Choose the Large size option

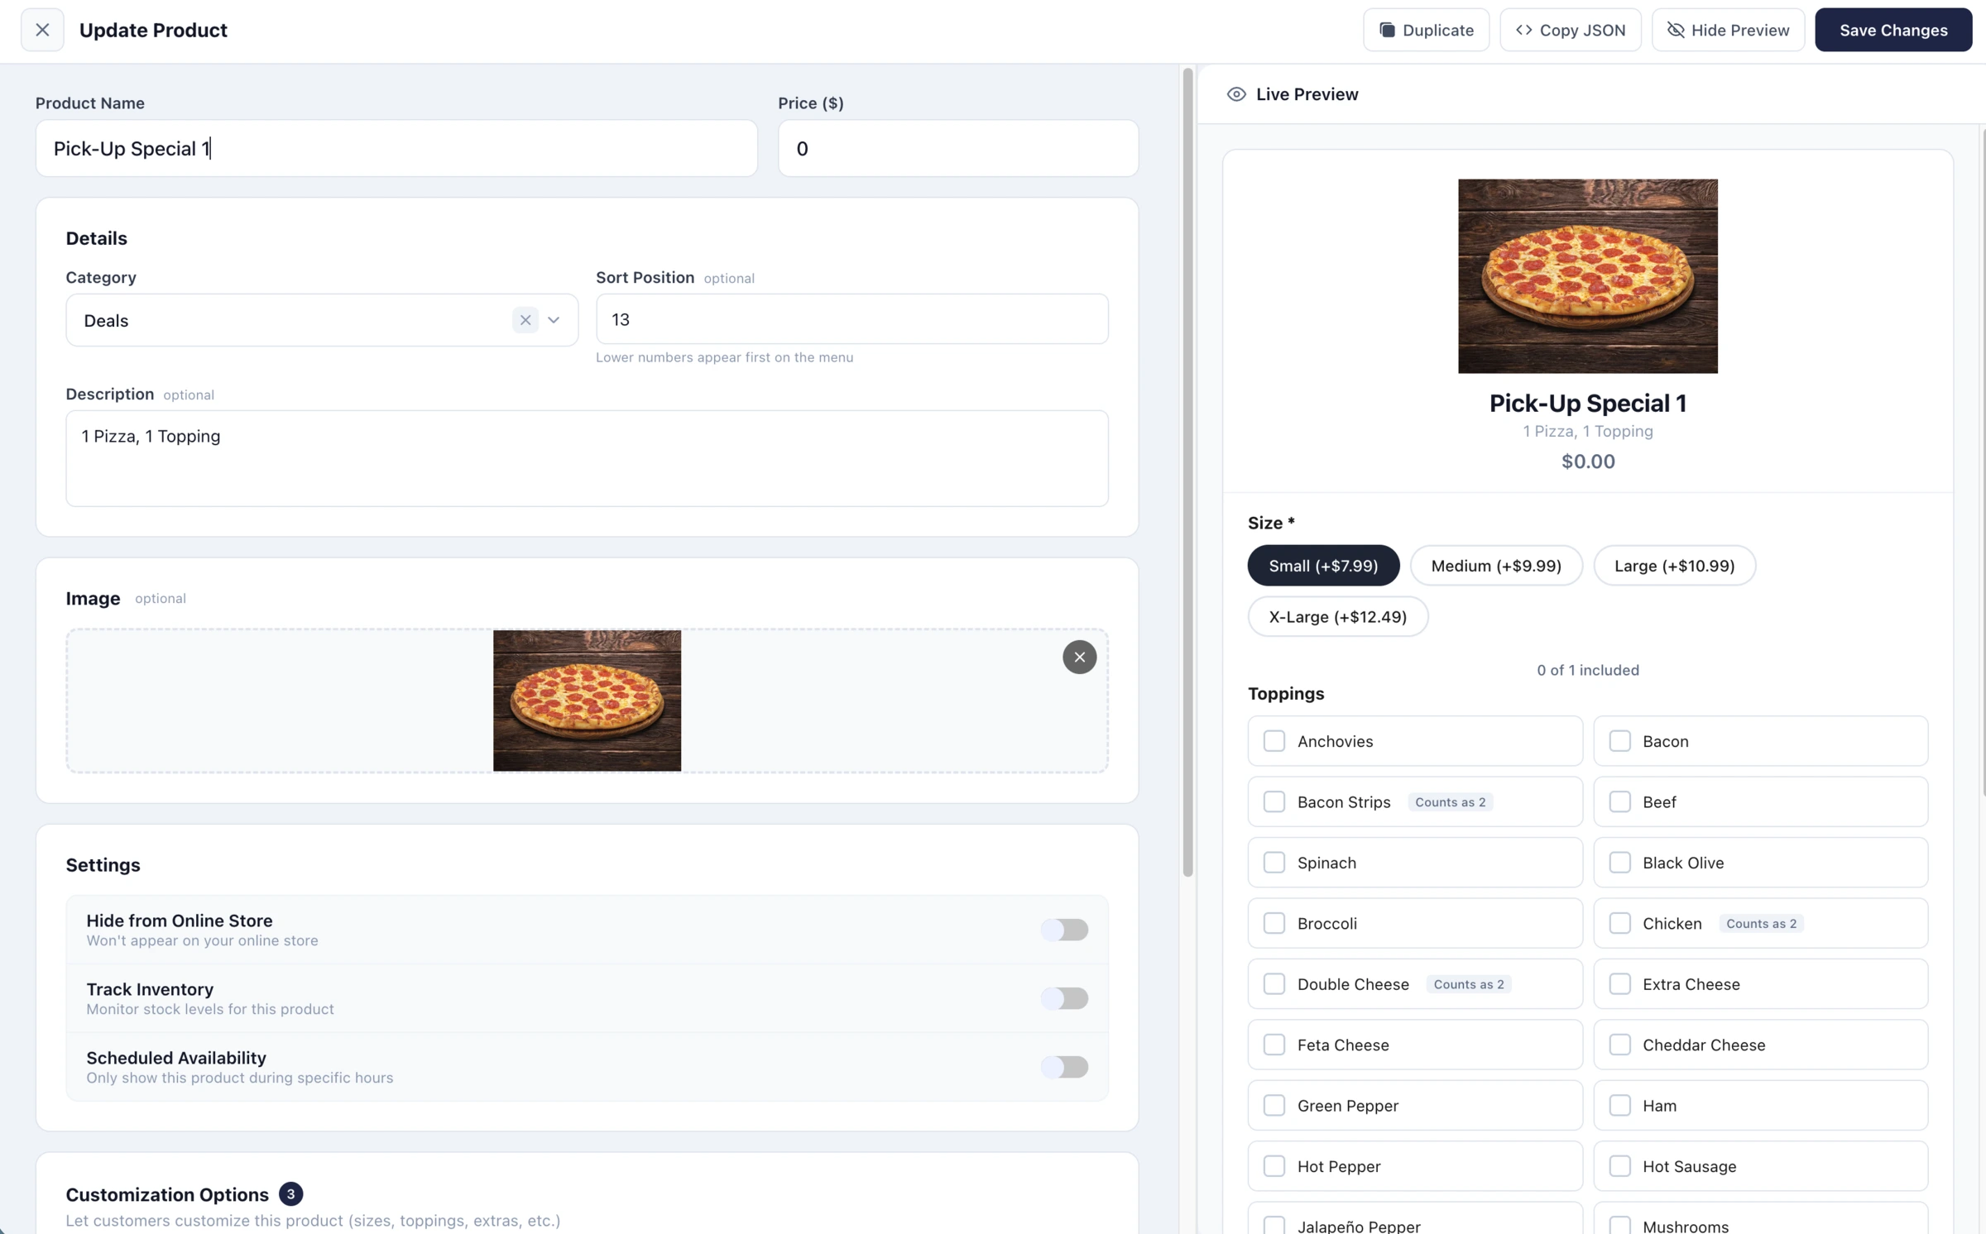pos(1674,566)
